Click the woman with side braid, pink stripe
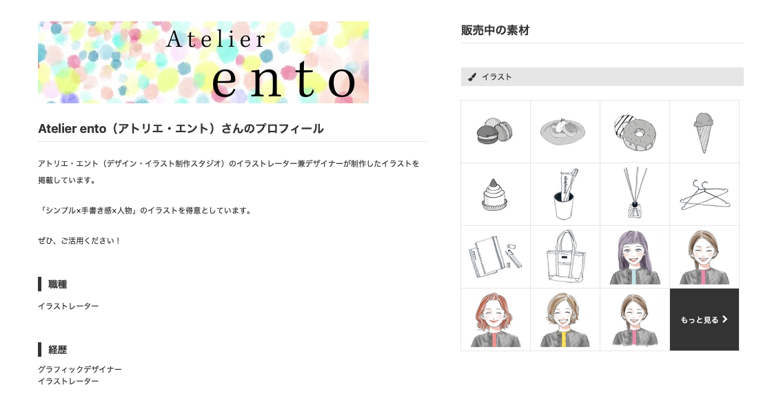The width and height of the screenshot is (772, 396). (704, 257)
